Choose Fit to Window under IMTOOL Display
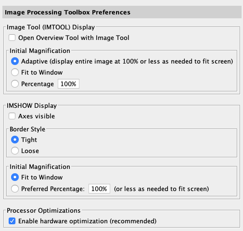243x231 pixels. tap(15, 72)
